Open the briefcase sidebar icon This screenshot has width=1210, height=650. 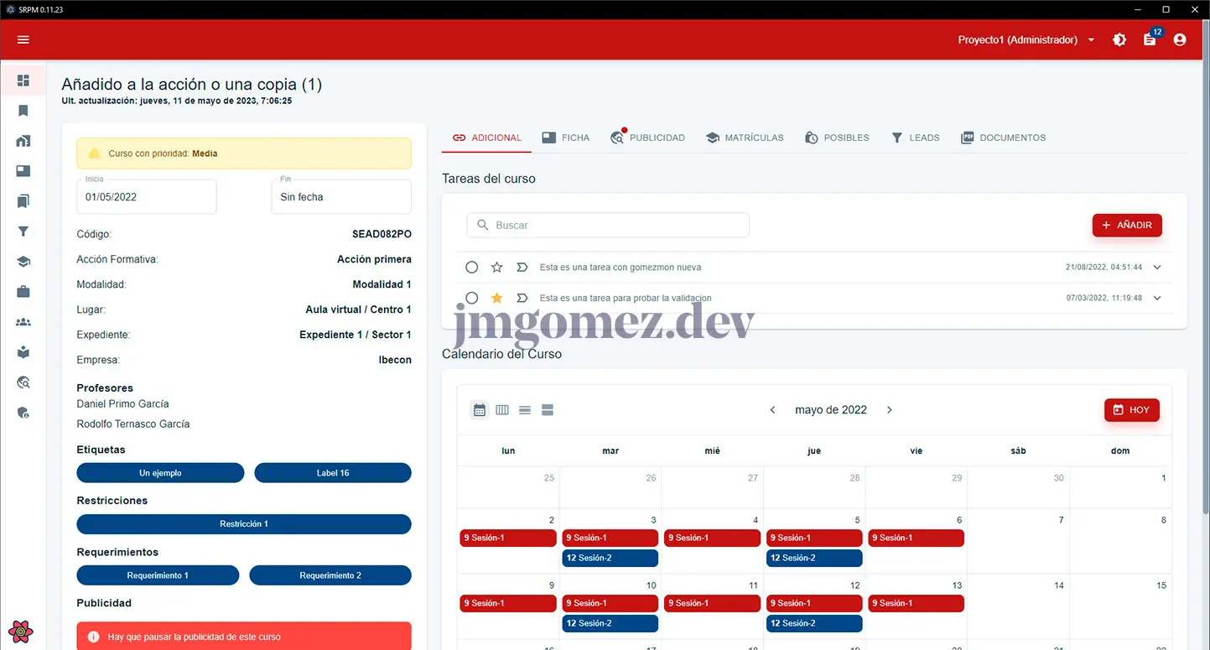click(23, 292)
